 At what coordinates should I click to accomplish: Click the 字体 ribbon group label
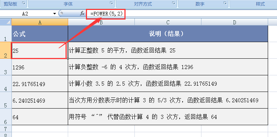tap(68, 4)
